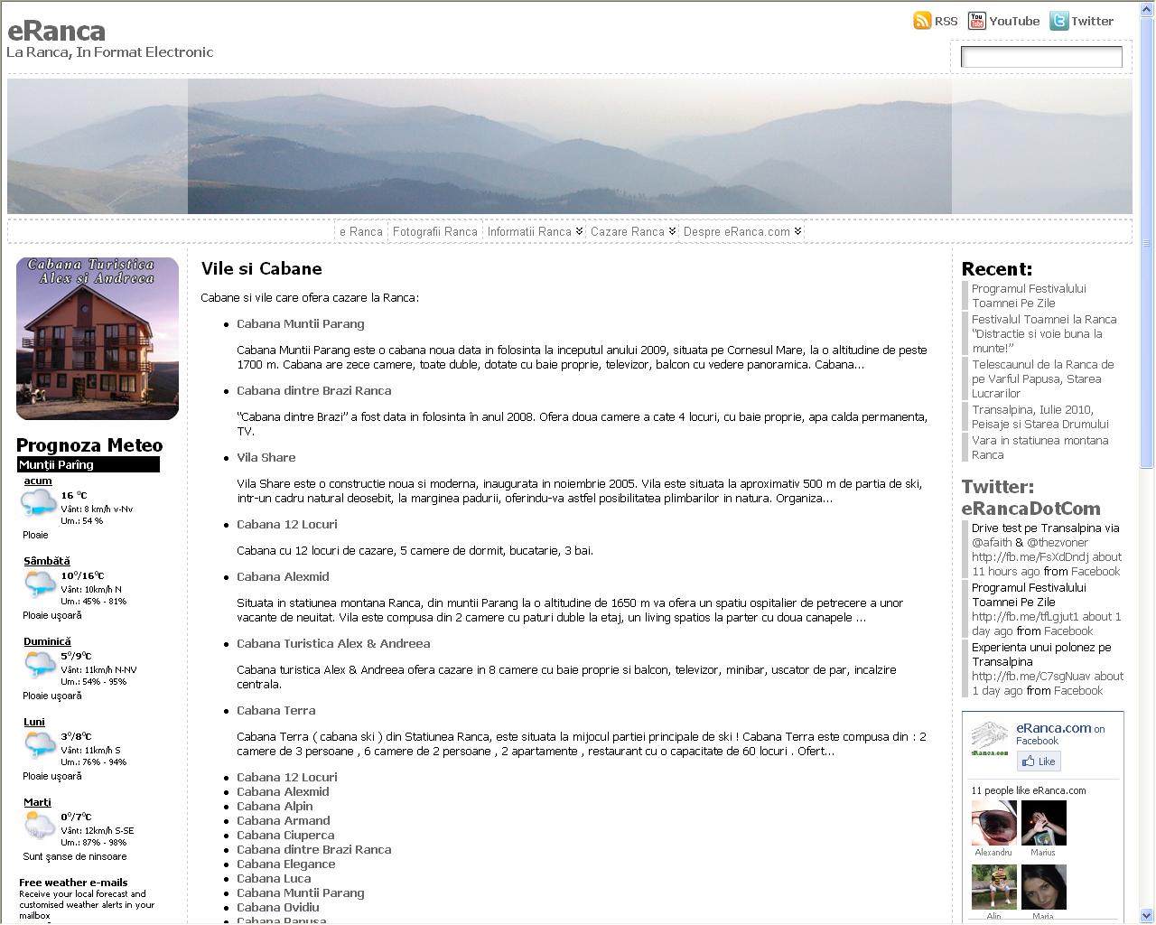Open Cabana Luca in bottom list
This screenshot has height=925, width=1156.
pos(274,878)
